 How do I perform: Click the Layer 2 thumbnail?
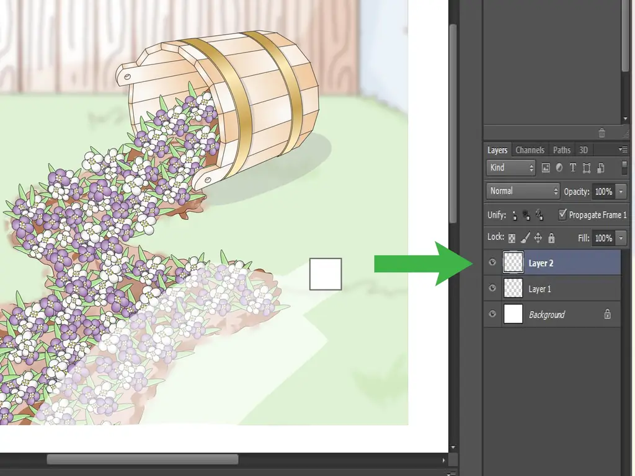[513, 262]
